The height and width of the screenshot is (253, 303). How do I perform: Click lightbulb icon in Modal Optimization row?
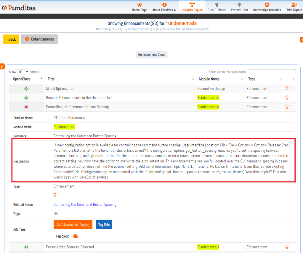tap(287, 88)
